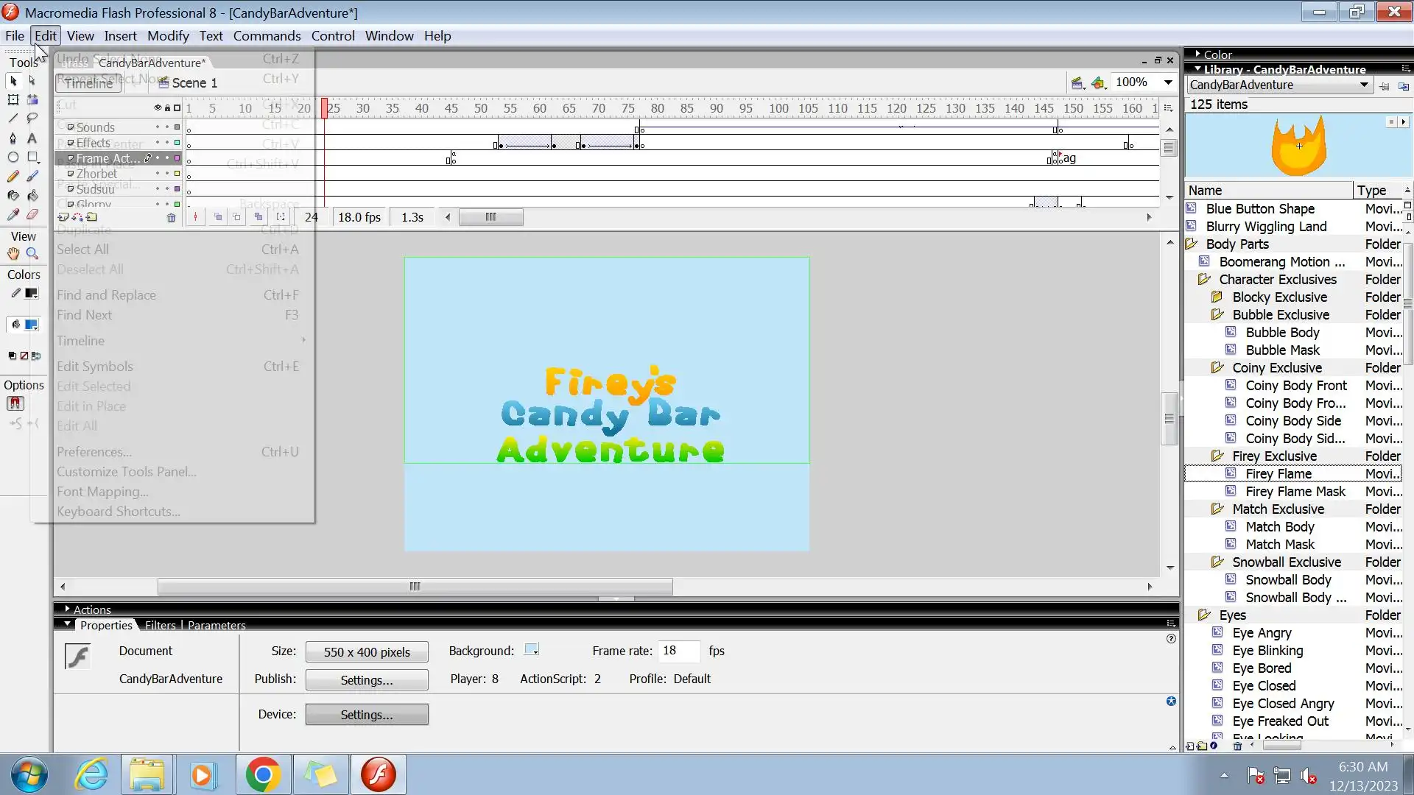Toggle visibility dot of Zhorbet layer
This screenshot has height=795, width=1414.
(x=158, y=174)
